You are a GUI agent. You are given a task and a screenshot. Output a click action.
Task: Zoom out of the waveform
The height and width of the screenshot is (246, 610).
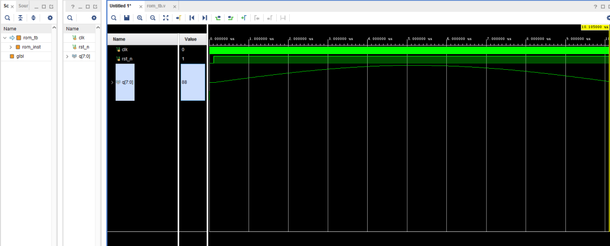click(152, 18)
